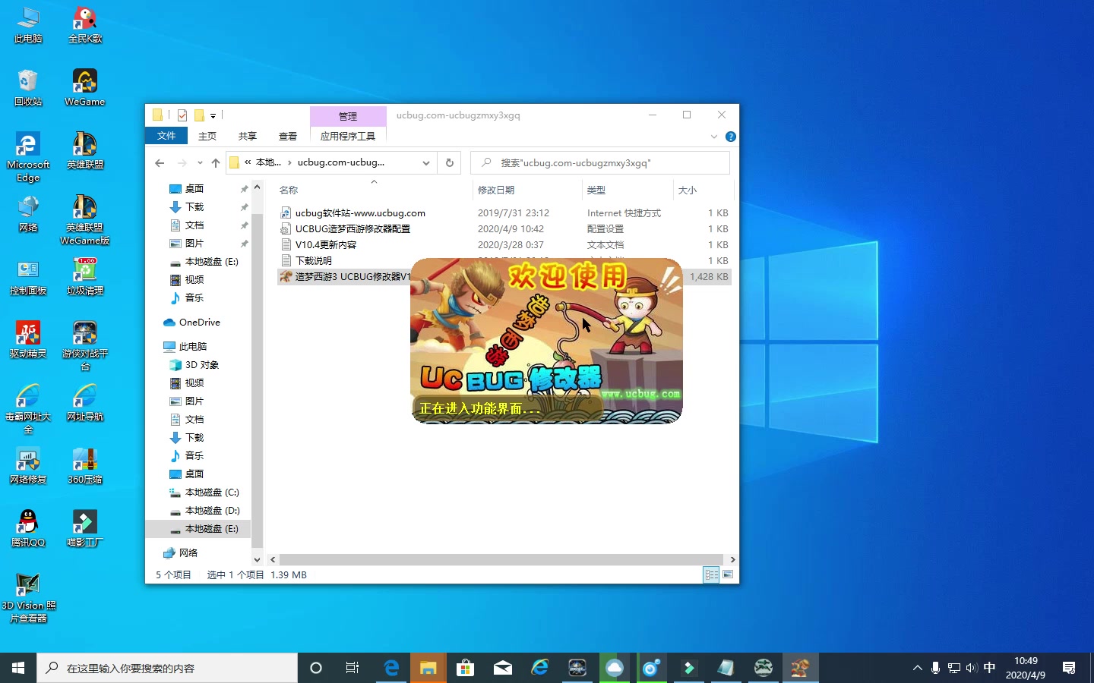The width and height of the screenshot is (1094, 683).
Task: Switch to details view layout icon
Action: coord(711,574)
